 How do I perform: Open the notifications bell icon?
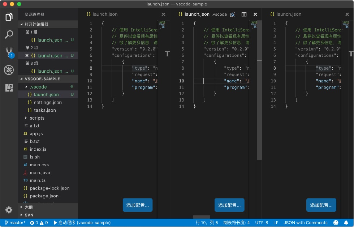(346, 223)
